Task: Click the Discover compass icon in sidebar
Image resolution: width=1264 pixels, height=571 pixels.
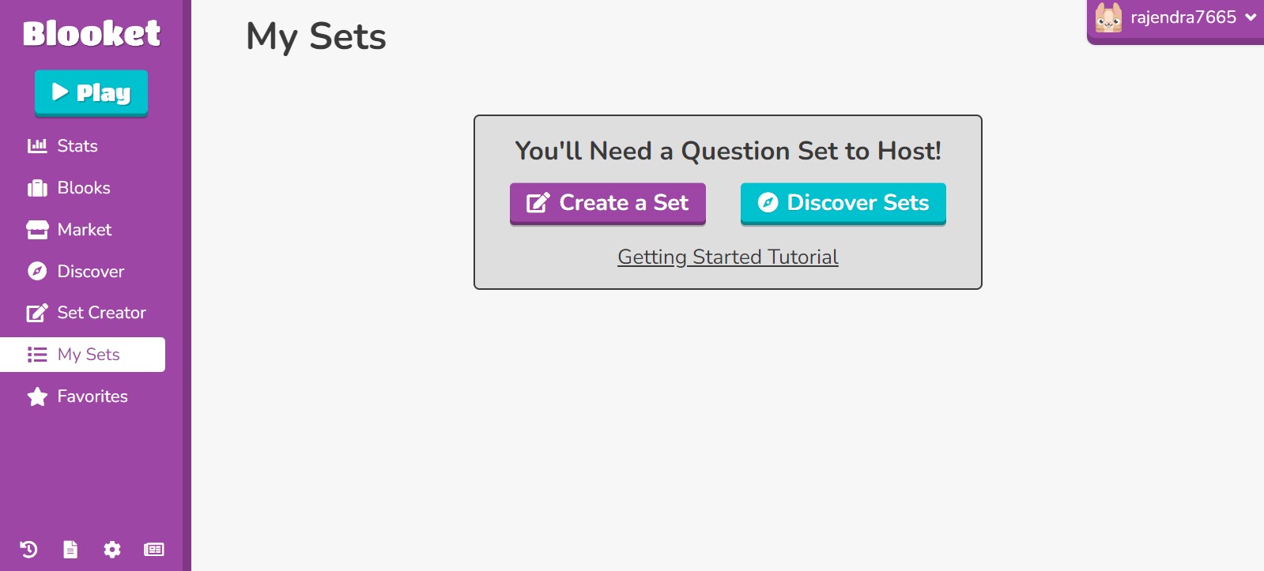Action: point(37,272)
